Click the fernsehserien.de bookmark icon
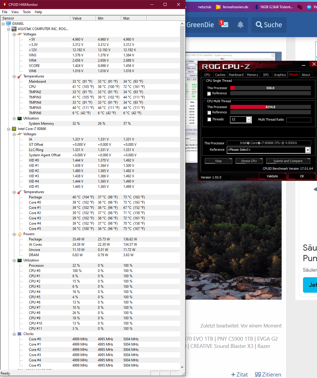The width and height of the screenshot is (317, 378). [x=218, y=7]
